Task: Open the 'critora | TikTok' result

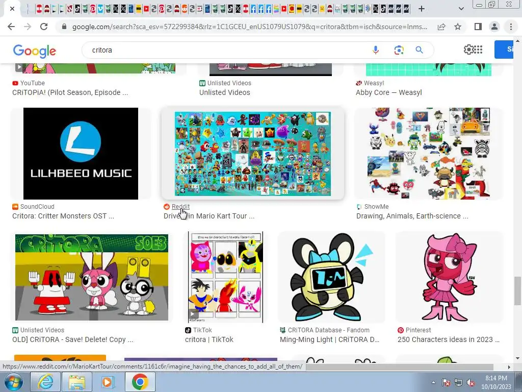Action: point(209,339)
